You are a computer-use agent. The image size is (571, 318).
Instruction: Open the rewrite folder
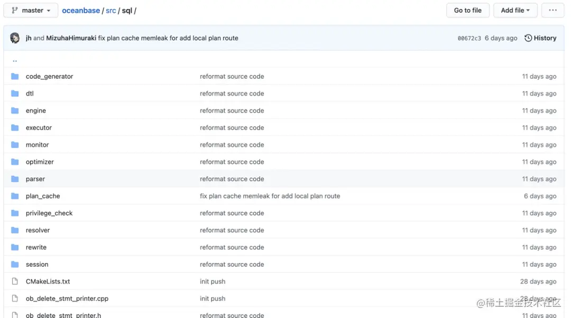coord(36,247)
